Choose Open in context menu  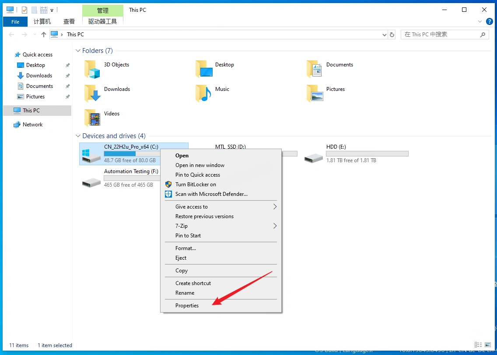coord(221,156)
